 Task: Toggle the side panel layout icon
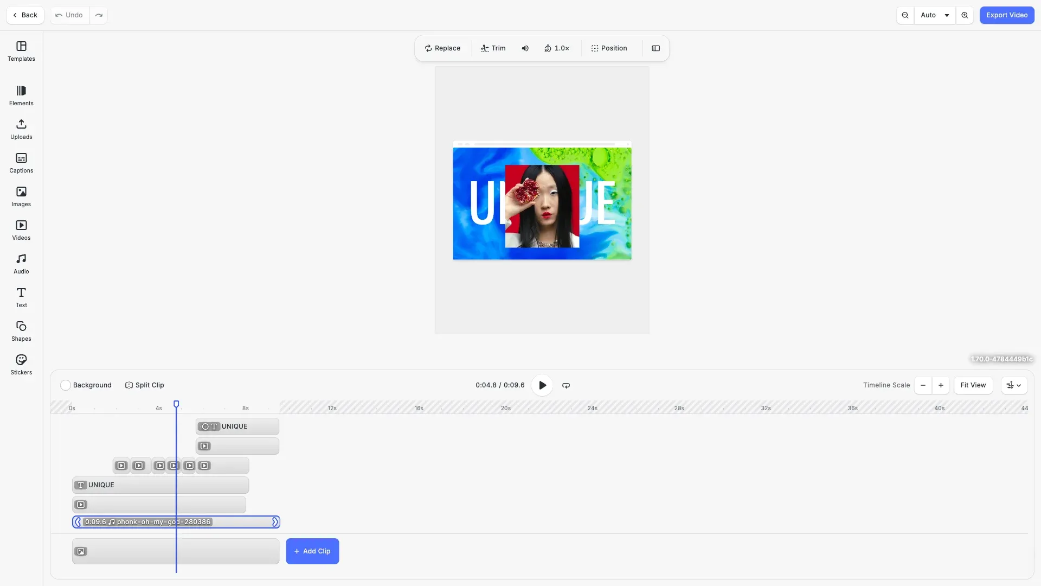[x=656, y=48]
